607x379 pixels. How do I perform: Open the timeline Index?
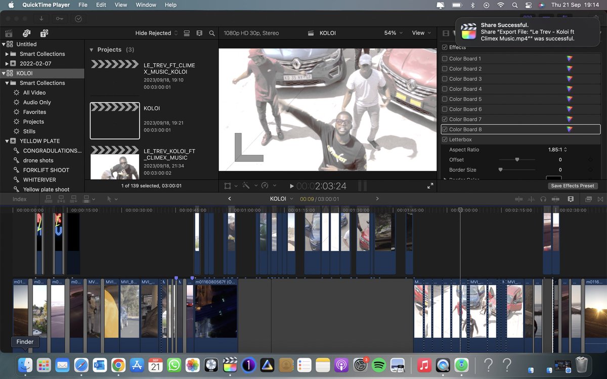(20, 199)
